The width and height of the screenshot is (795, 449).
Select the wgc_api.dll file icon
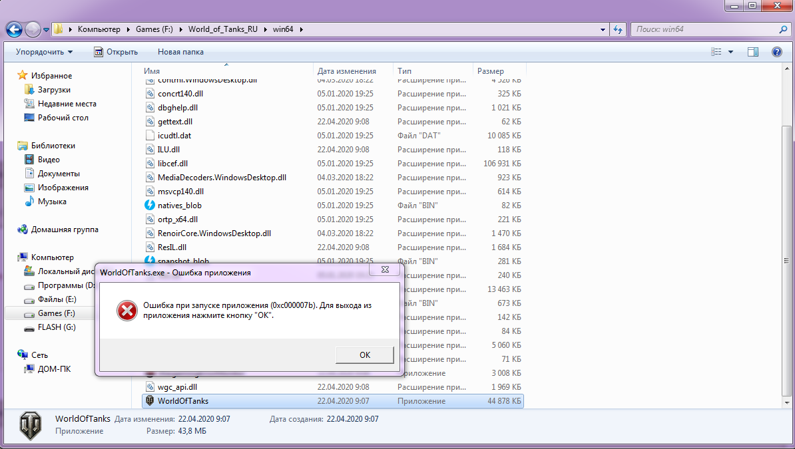pos(150,386)
